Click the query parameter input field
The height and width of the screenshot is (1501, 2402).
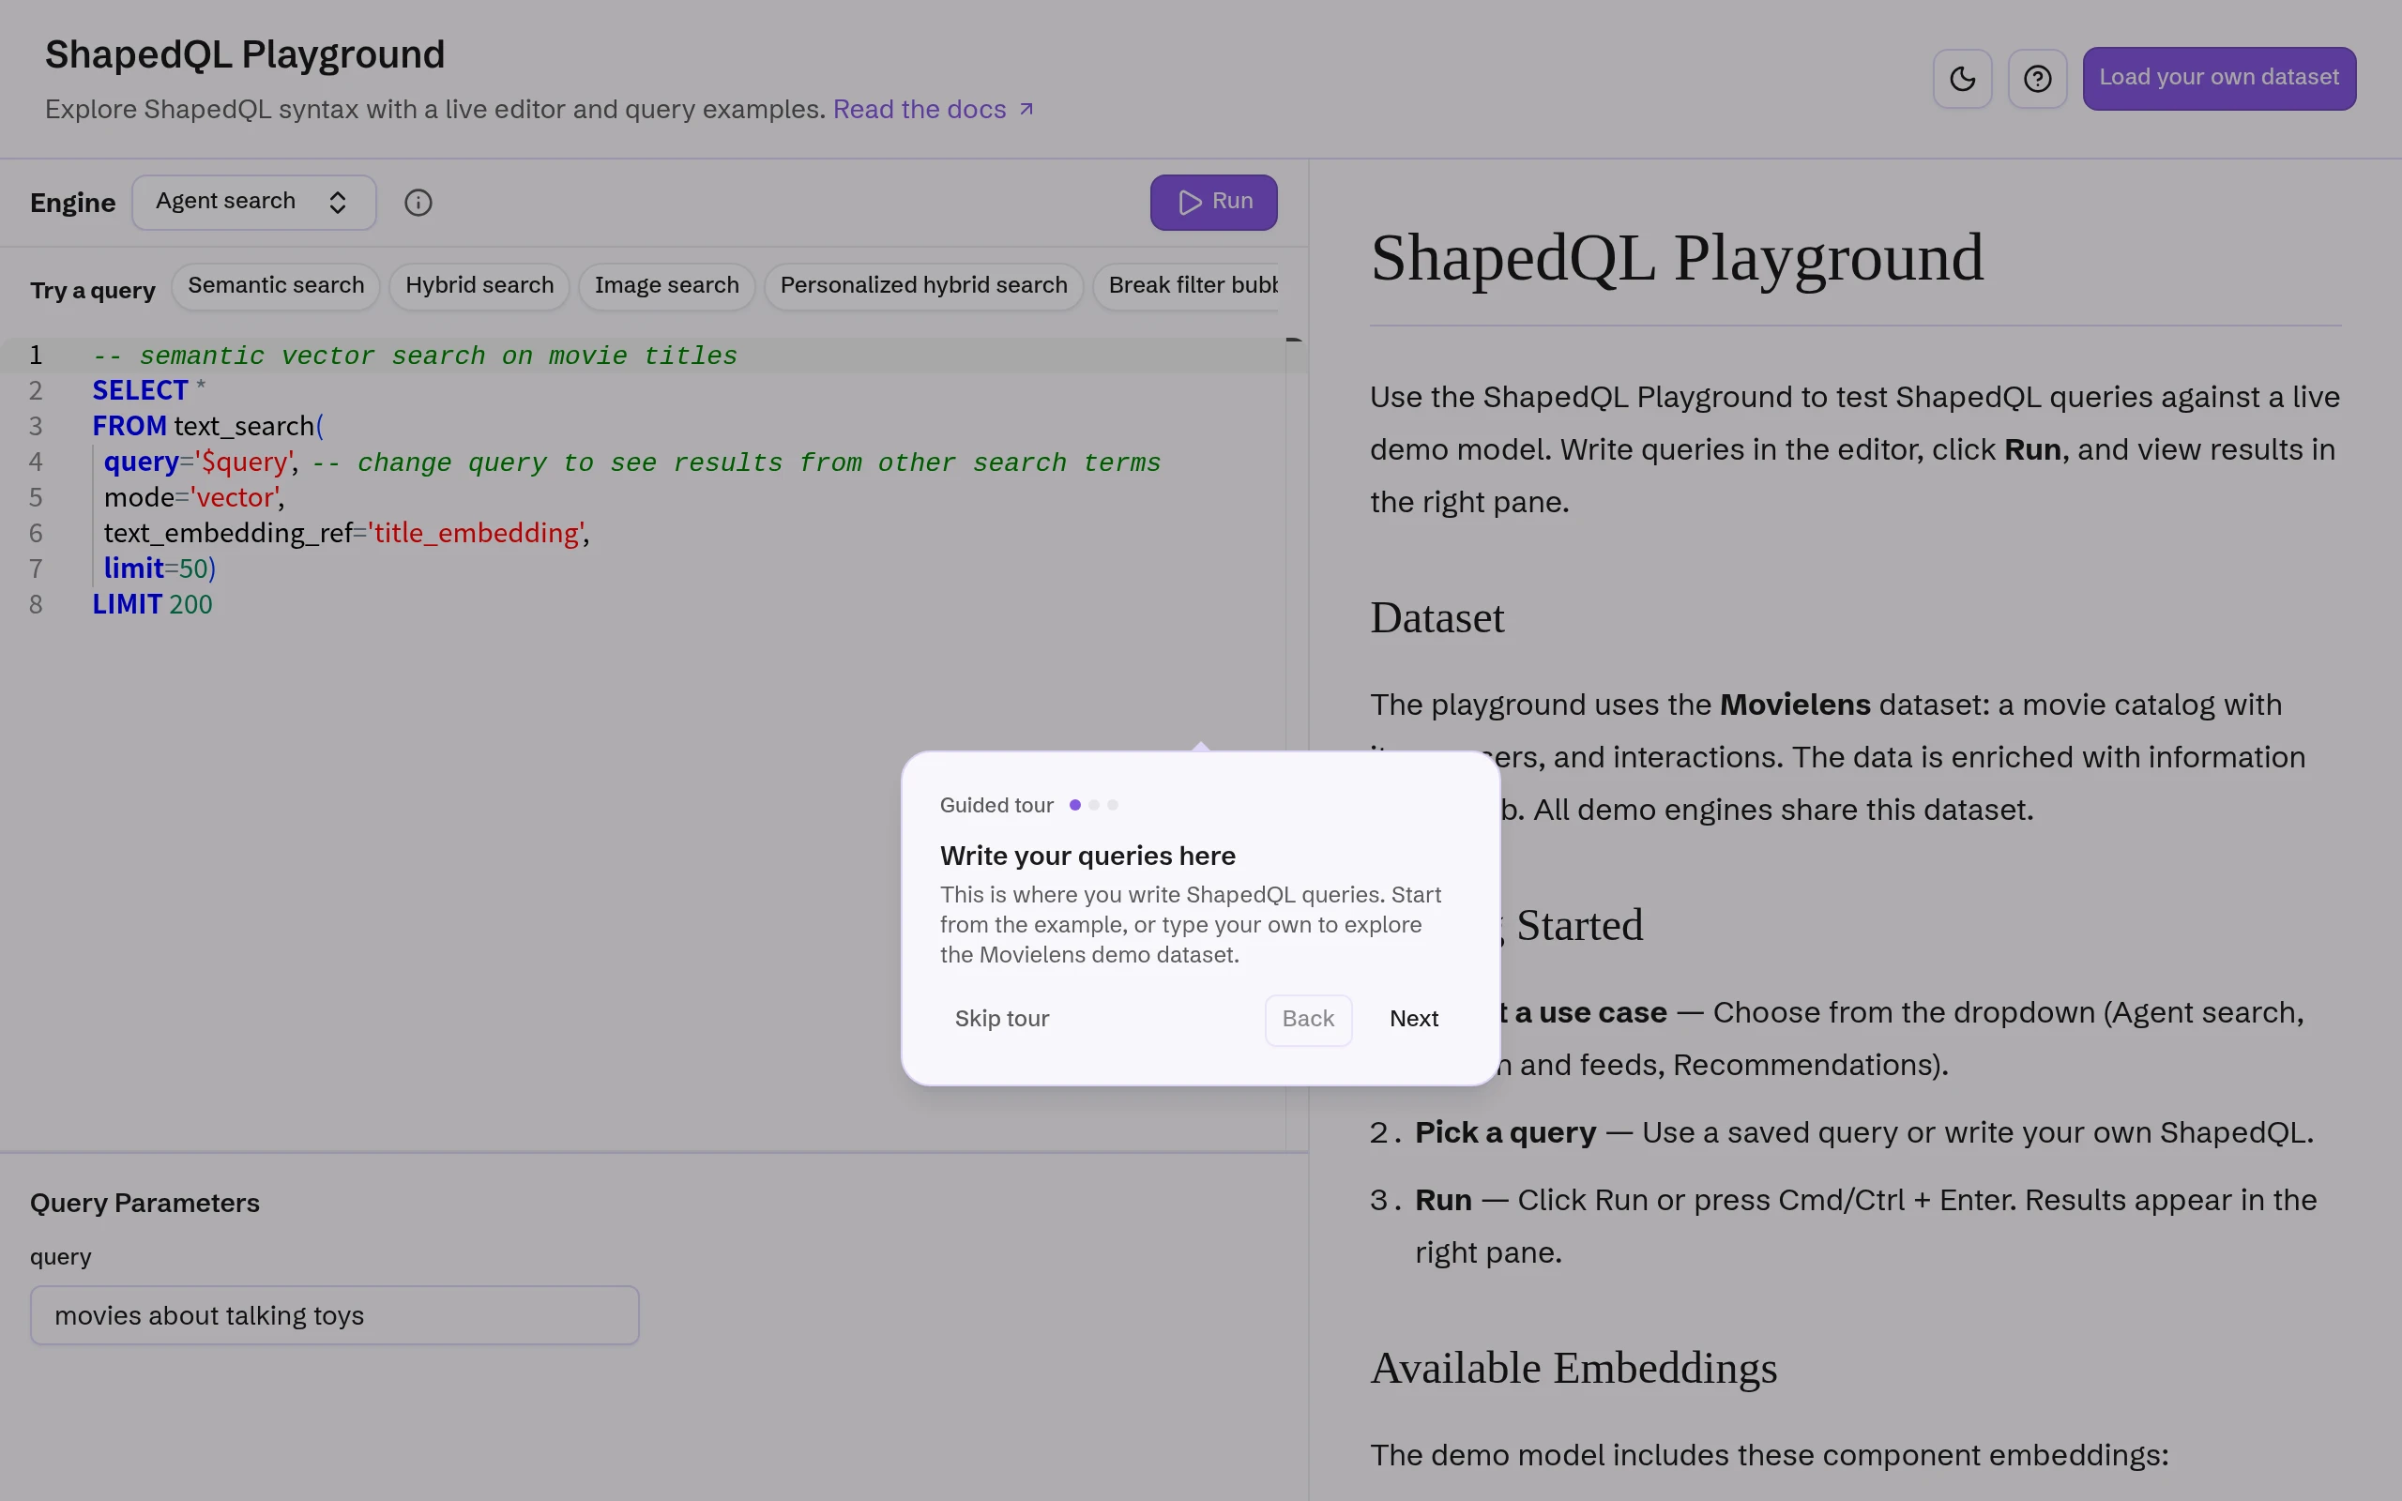pyautogui.click(x=334, y=1315)
